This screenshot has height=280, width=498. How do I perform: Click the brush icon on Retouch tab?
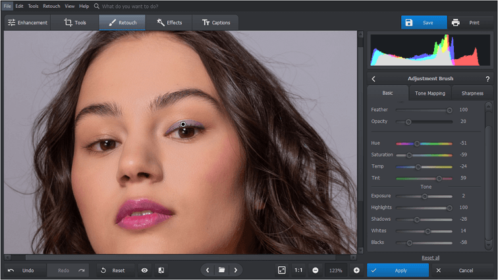tap(112, 22)
